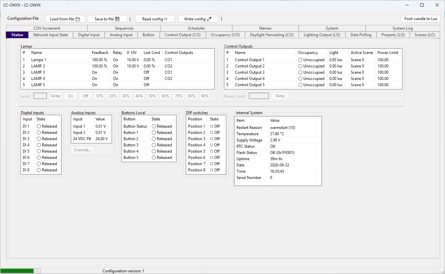Click Active Scene column header
The image size is (445, 274).
click(x=362, y=53)
